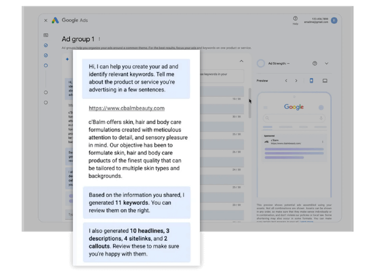Click the top sidebar panel icon
The height and width of the screenshot is (277, 365).
(x=46, y=35)
